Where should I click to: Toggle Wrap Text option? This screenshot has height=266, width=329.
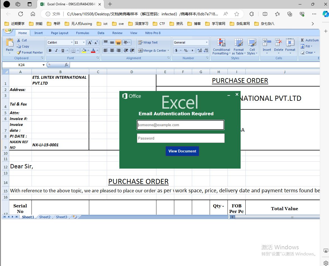coord(148,42)
